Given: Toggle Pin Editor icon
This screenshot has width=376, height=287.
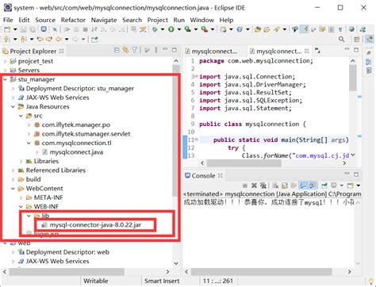Looking at the screenshot, I should (x=94, y=40).
